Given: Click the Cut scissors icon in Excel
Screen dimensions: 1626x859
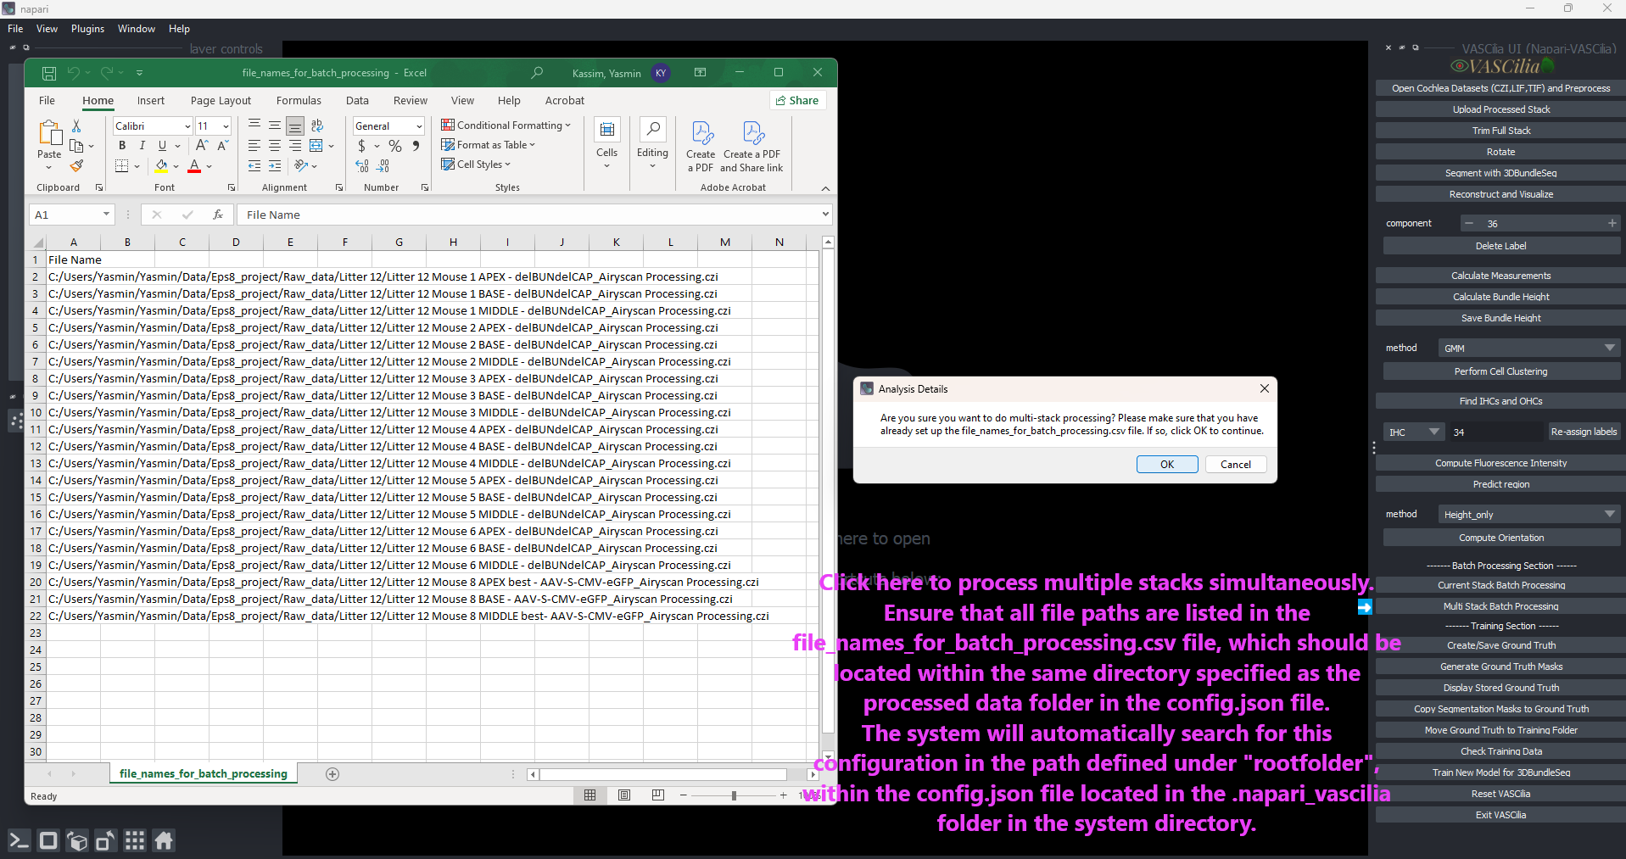Looking at the screenshot, I should pos(76,126).
